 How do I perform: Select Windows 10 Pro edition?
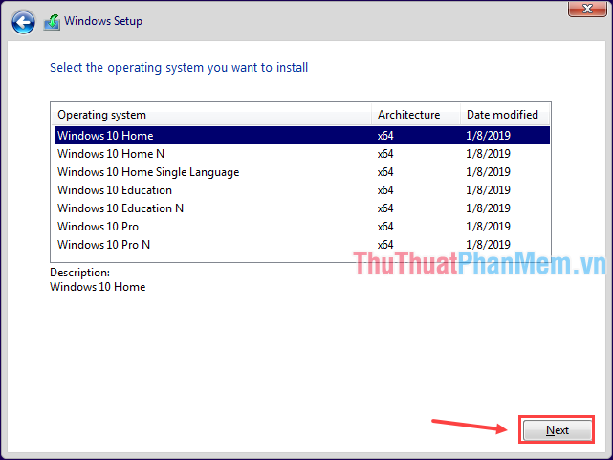[302, 227]
